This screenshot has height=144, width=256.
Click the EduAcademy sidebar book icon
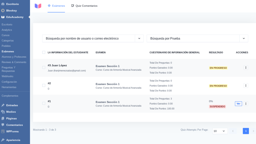click(3, 17)
